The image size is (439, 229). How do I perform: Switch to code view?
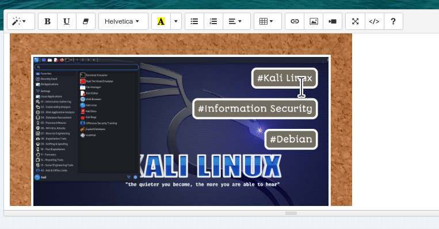tap(375, 21)
